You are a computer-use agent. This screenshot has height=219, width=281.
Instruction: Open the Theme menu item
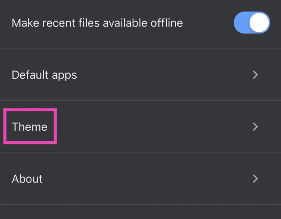[30, 127]
